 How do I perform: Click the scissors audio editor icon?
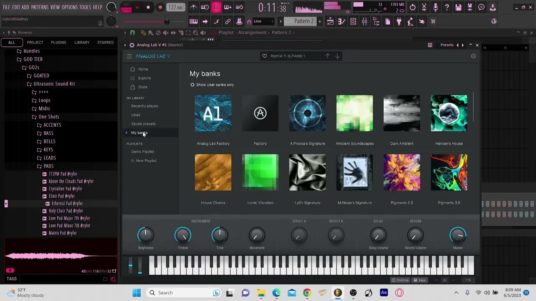pyautogui.click(x=424, y=7)
